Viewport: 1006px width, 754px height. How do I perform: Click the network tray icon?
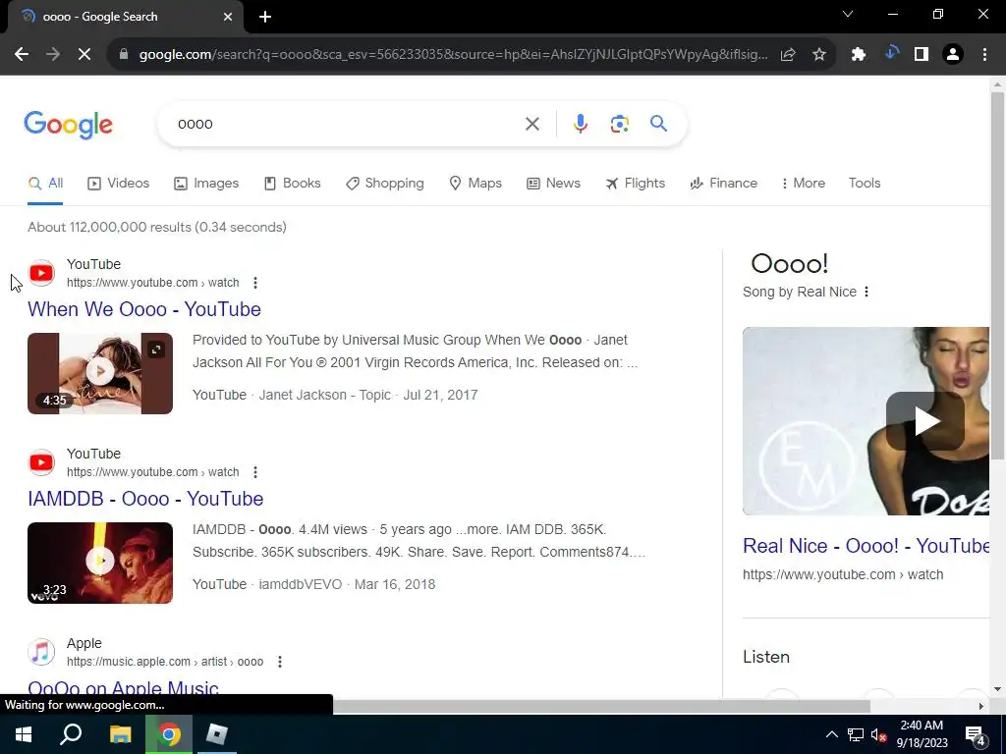(856, 734)
